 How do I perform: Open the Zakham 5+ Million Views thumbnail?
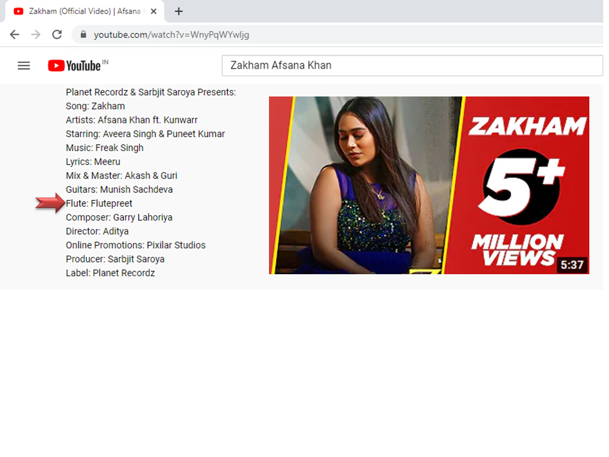(429, 185)
